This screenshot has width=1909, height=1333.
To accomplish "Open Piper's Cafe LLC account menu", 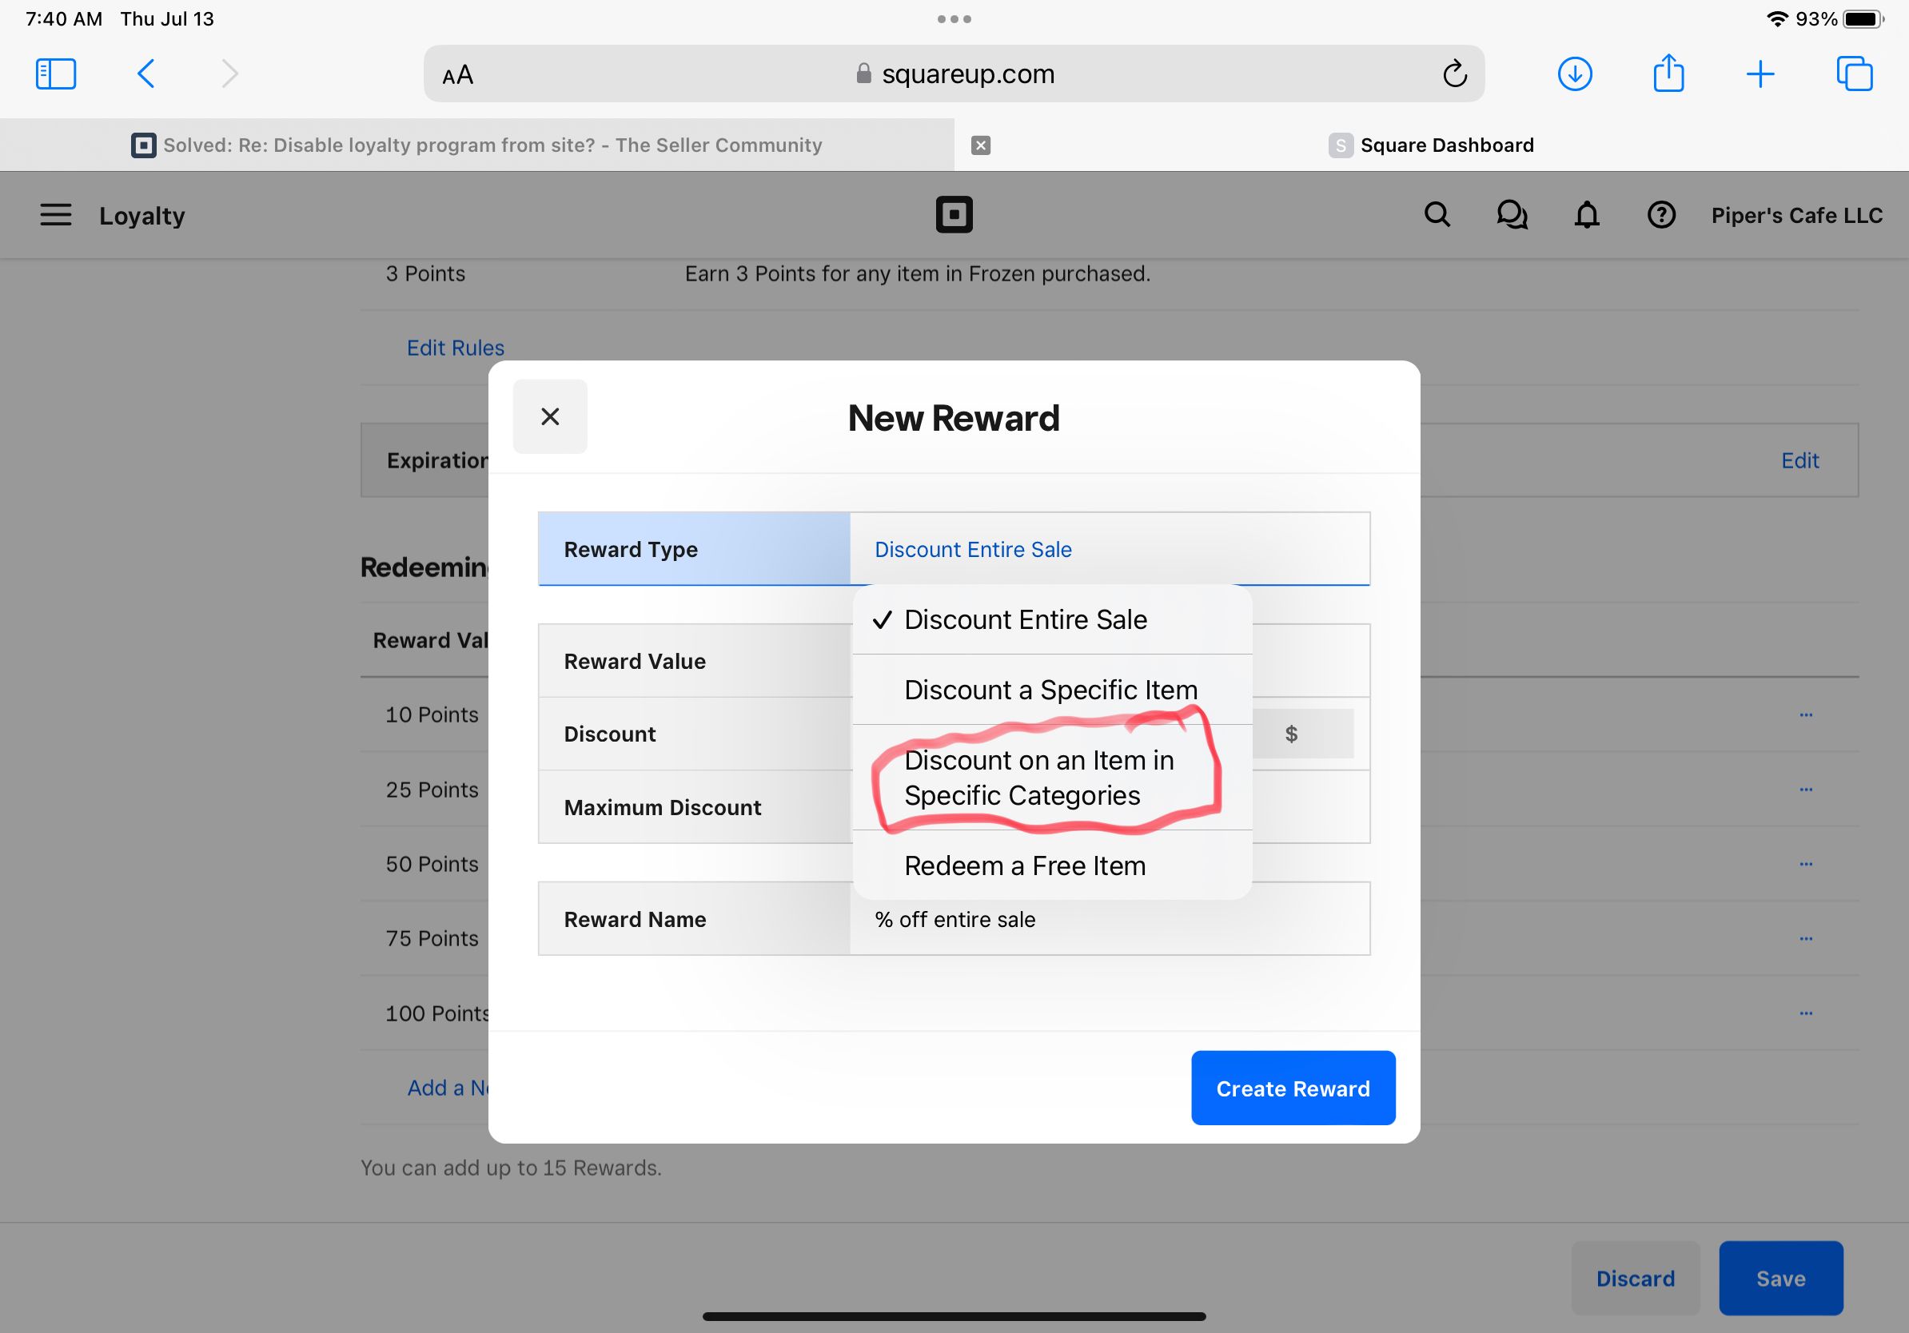I will [1796, 215].
